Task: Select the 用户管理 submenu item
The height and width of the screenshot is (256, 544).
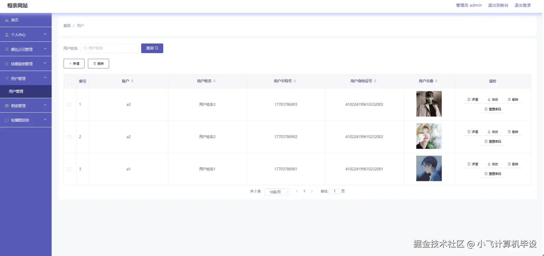Action: (x=26, y=91)
